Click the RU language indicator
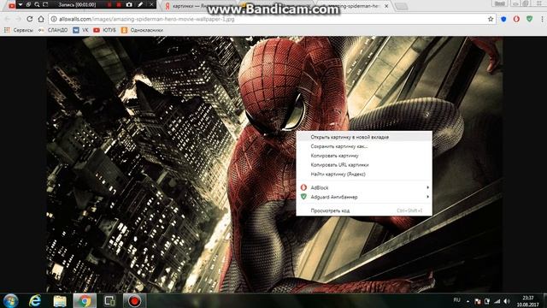 pyautogui.click(x=456, y=300)
